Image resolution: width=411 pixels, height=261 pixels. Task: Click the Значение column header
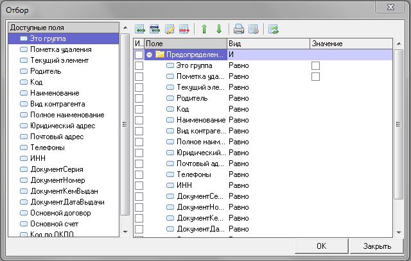point(350,43)
